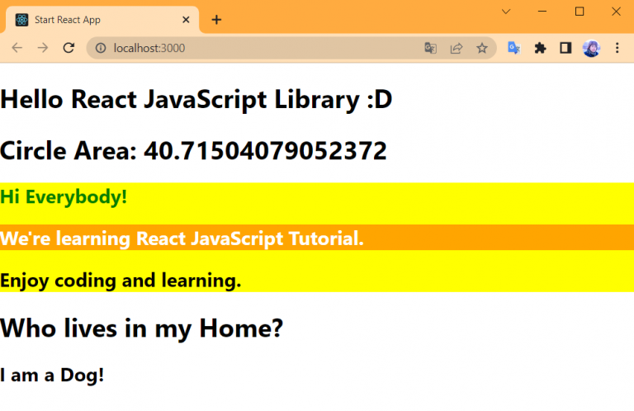The height and width of the screenshot is (411, 634).
Task: Open a new browser tab
Action: (216, 19)
